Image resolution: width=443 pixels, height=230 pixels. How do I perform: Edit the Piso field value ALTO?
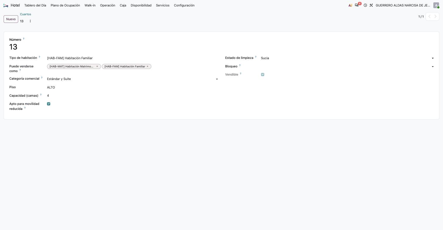tap(132, 87)
